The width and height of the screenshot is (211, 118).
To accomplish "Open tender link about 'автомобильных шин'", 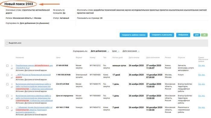I will coord(34,67).
